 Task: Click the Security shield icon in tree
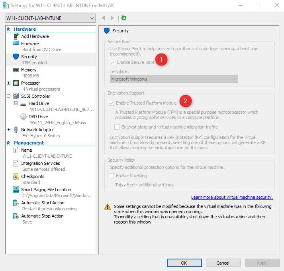16,57
